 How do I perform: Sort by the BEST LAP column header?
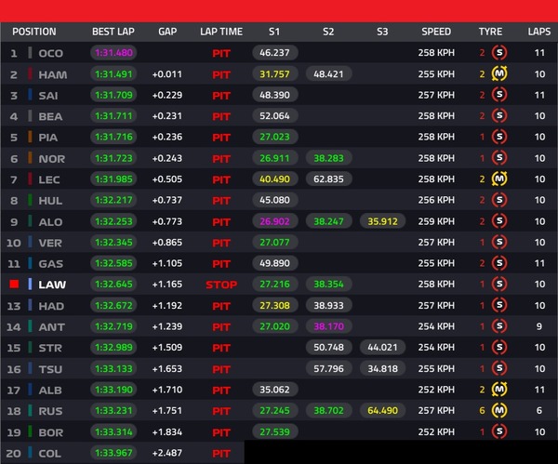(x=113, y=32)
